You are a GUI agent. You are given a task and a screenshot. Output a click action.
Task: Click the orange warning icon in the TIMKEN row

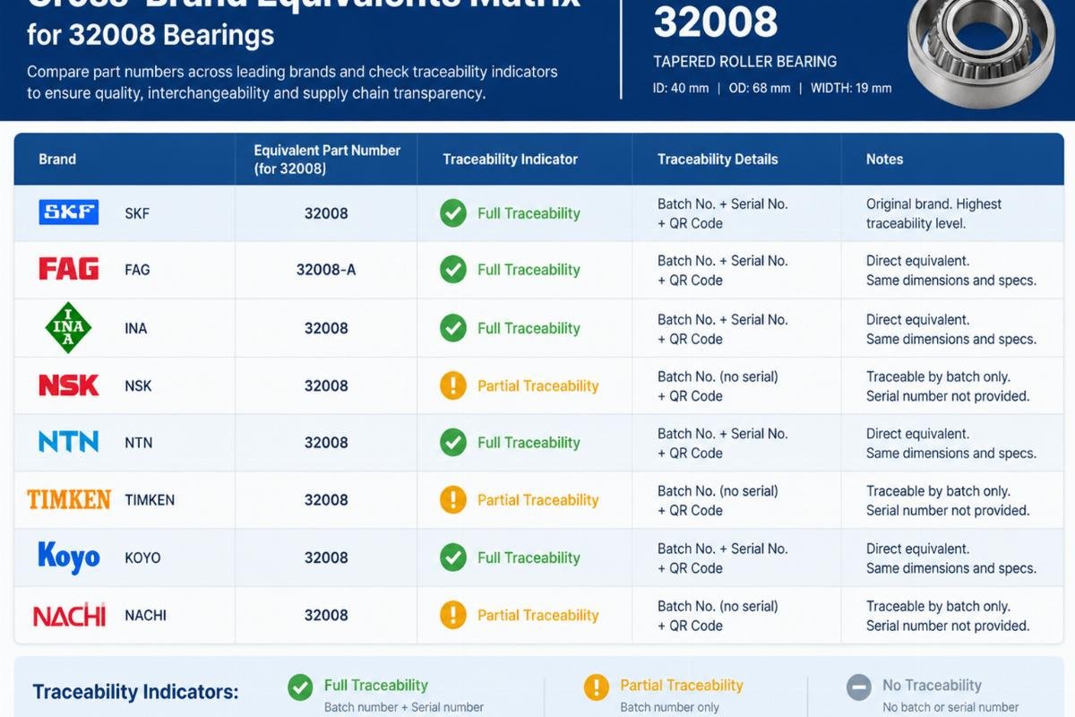453,500
